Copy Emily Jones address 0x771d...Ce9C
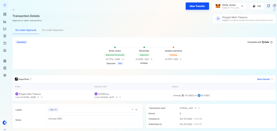 point(123,59)
